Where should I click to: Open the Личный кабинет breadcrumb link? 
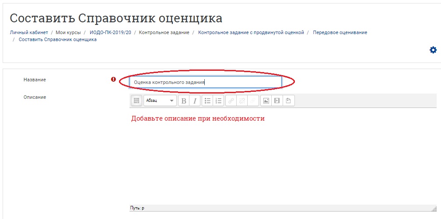click(29, 32)
